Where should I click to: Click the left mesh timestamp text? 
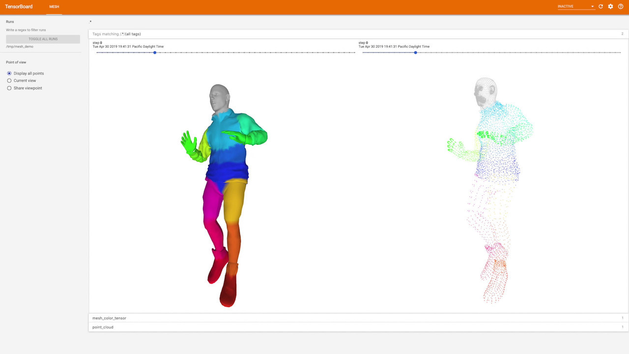coord(128,47)
